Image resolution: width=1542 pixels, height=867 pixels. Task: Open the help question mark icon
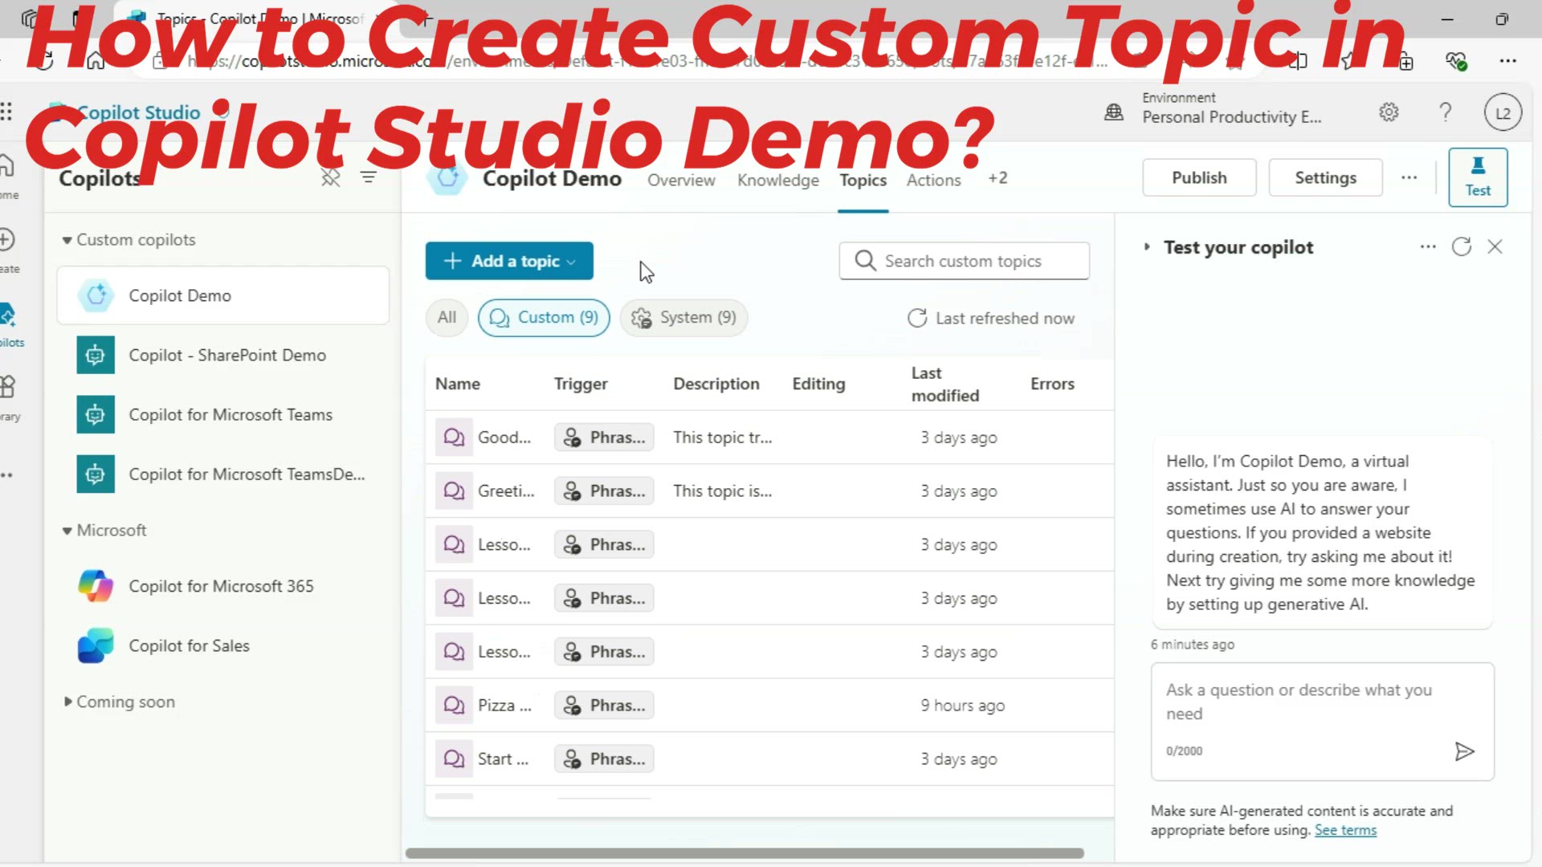coord(1446,112)
